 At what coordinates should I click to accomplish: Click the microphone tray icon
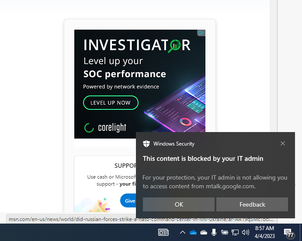(214, 232)
